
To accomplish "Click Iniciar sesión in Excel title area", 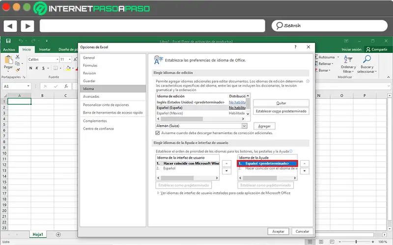I will point(351,49).
